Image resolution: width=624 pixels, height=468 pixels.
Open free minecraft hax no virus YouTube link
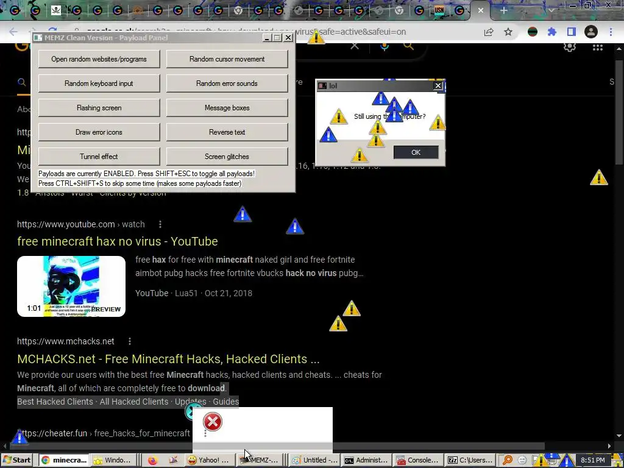[x=118, y=241]
